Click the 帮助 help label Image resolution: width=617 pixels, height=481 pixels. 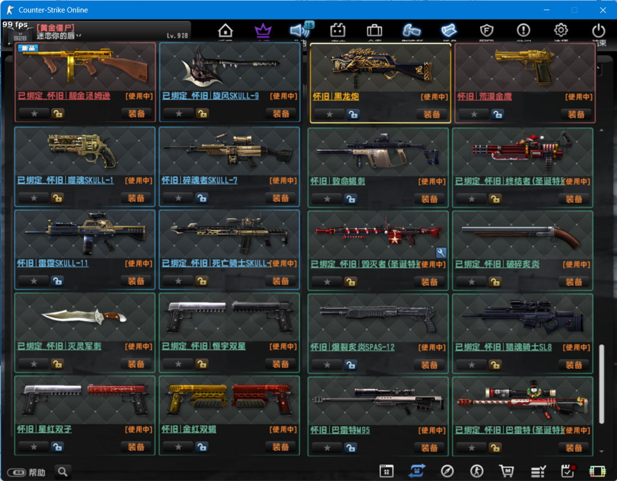click(x=37, y=472)
